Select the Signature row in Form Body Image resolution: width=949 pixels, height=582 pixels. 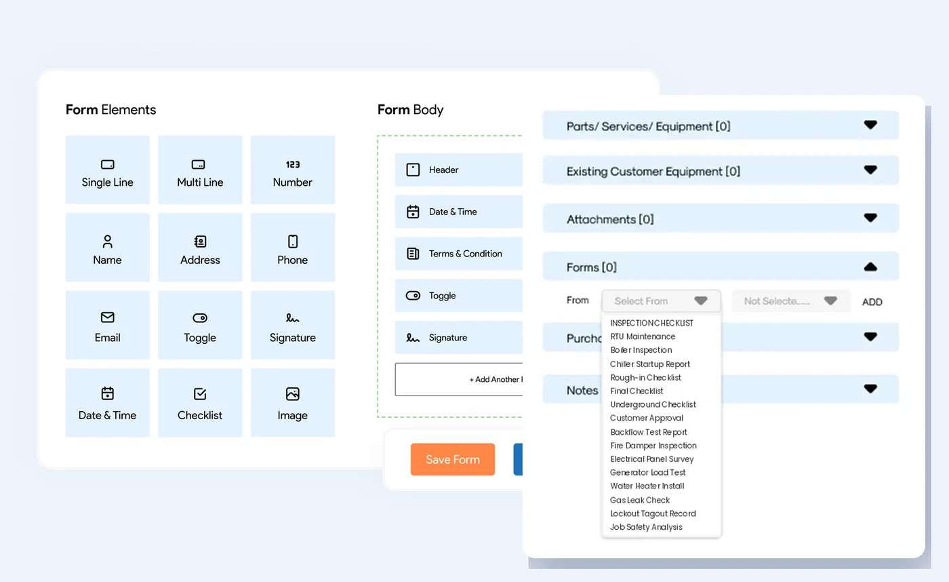(x=459, y=338)
